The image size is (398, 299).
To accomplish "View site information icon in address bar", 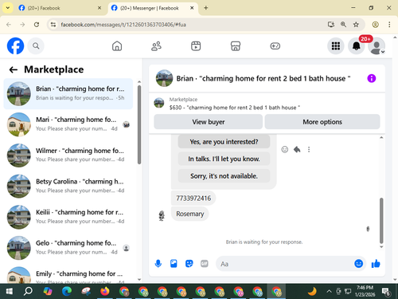I will click(x=53, y=25).
